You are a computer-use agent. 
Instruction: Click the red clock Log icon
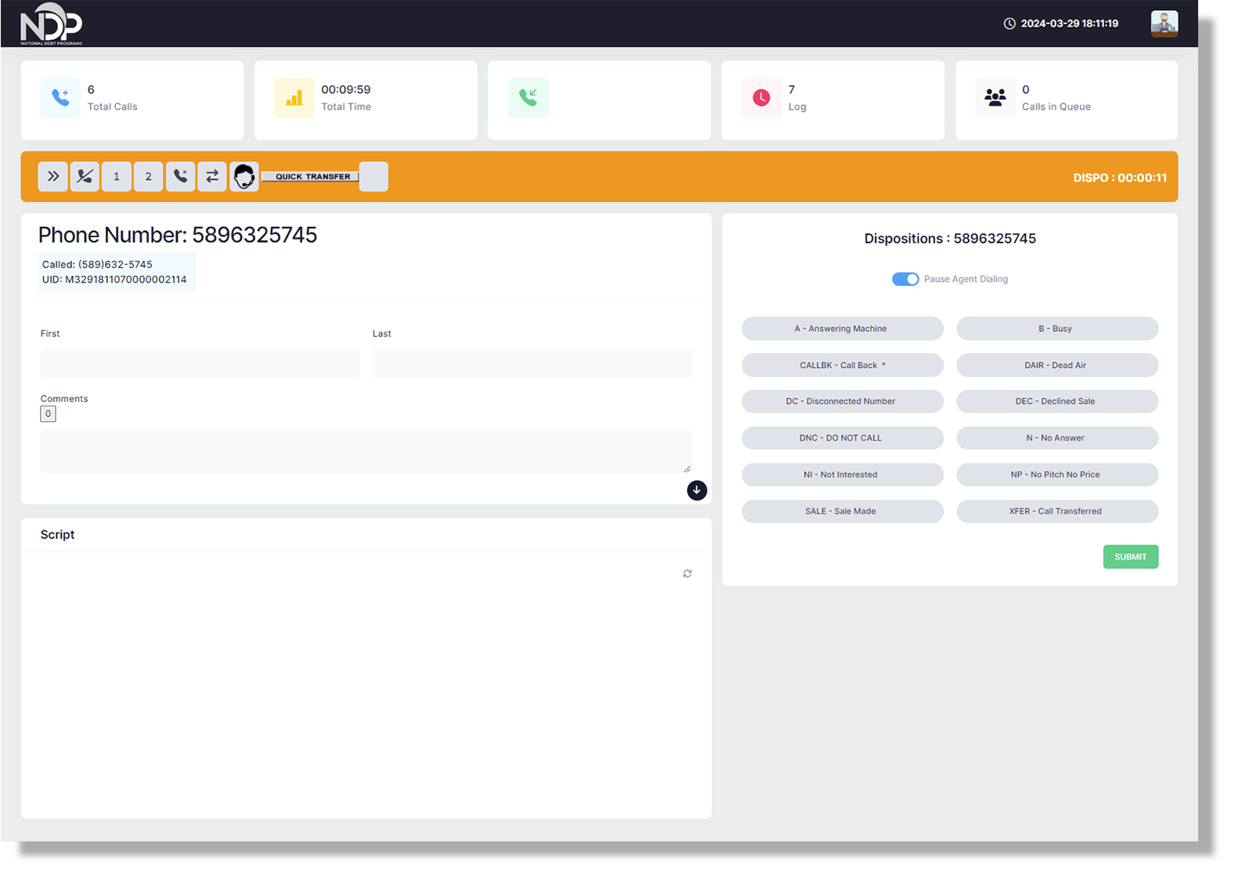[x=761, y=98]
